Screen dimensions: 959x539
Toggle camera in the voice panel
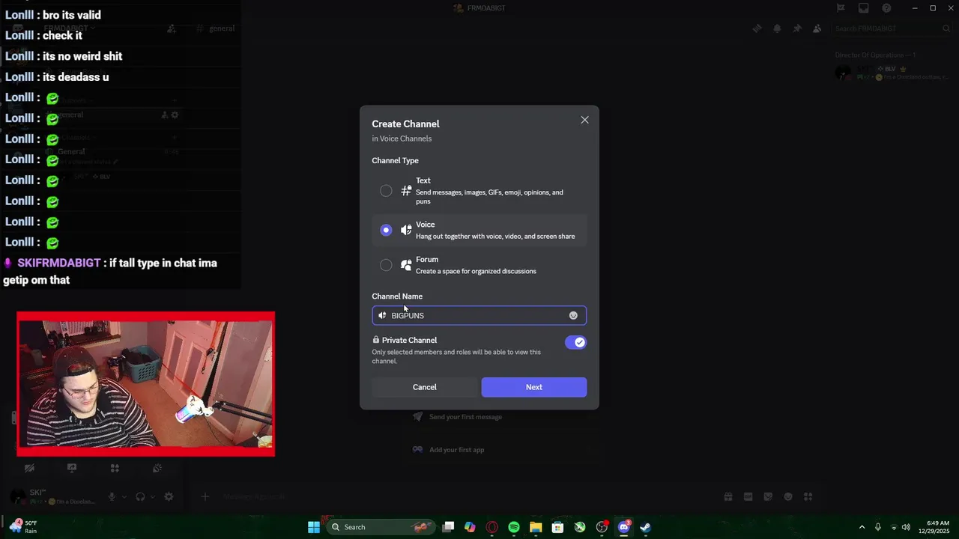pyautogui.click(x=29, y=468)
